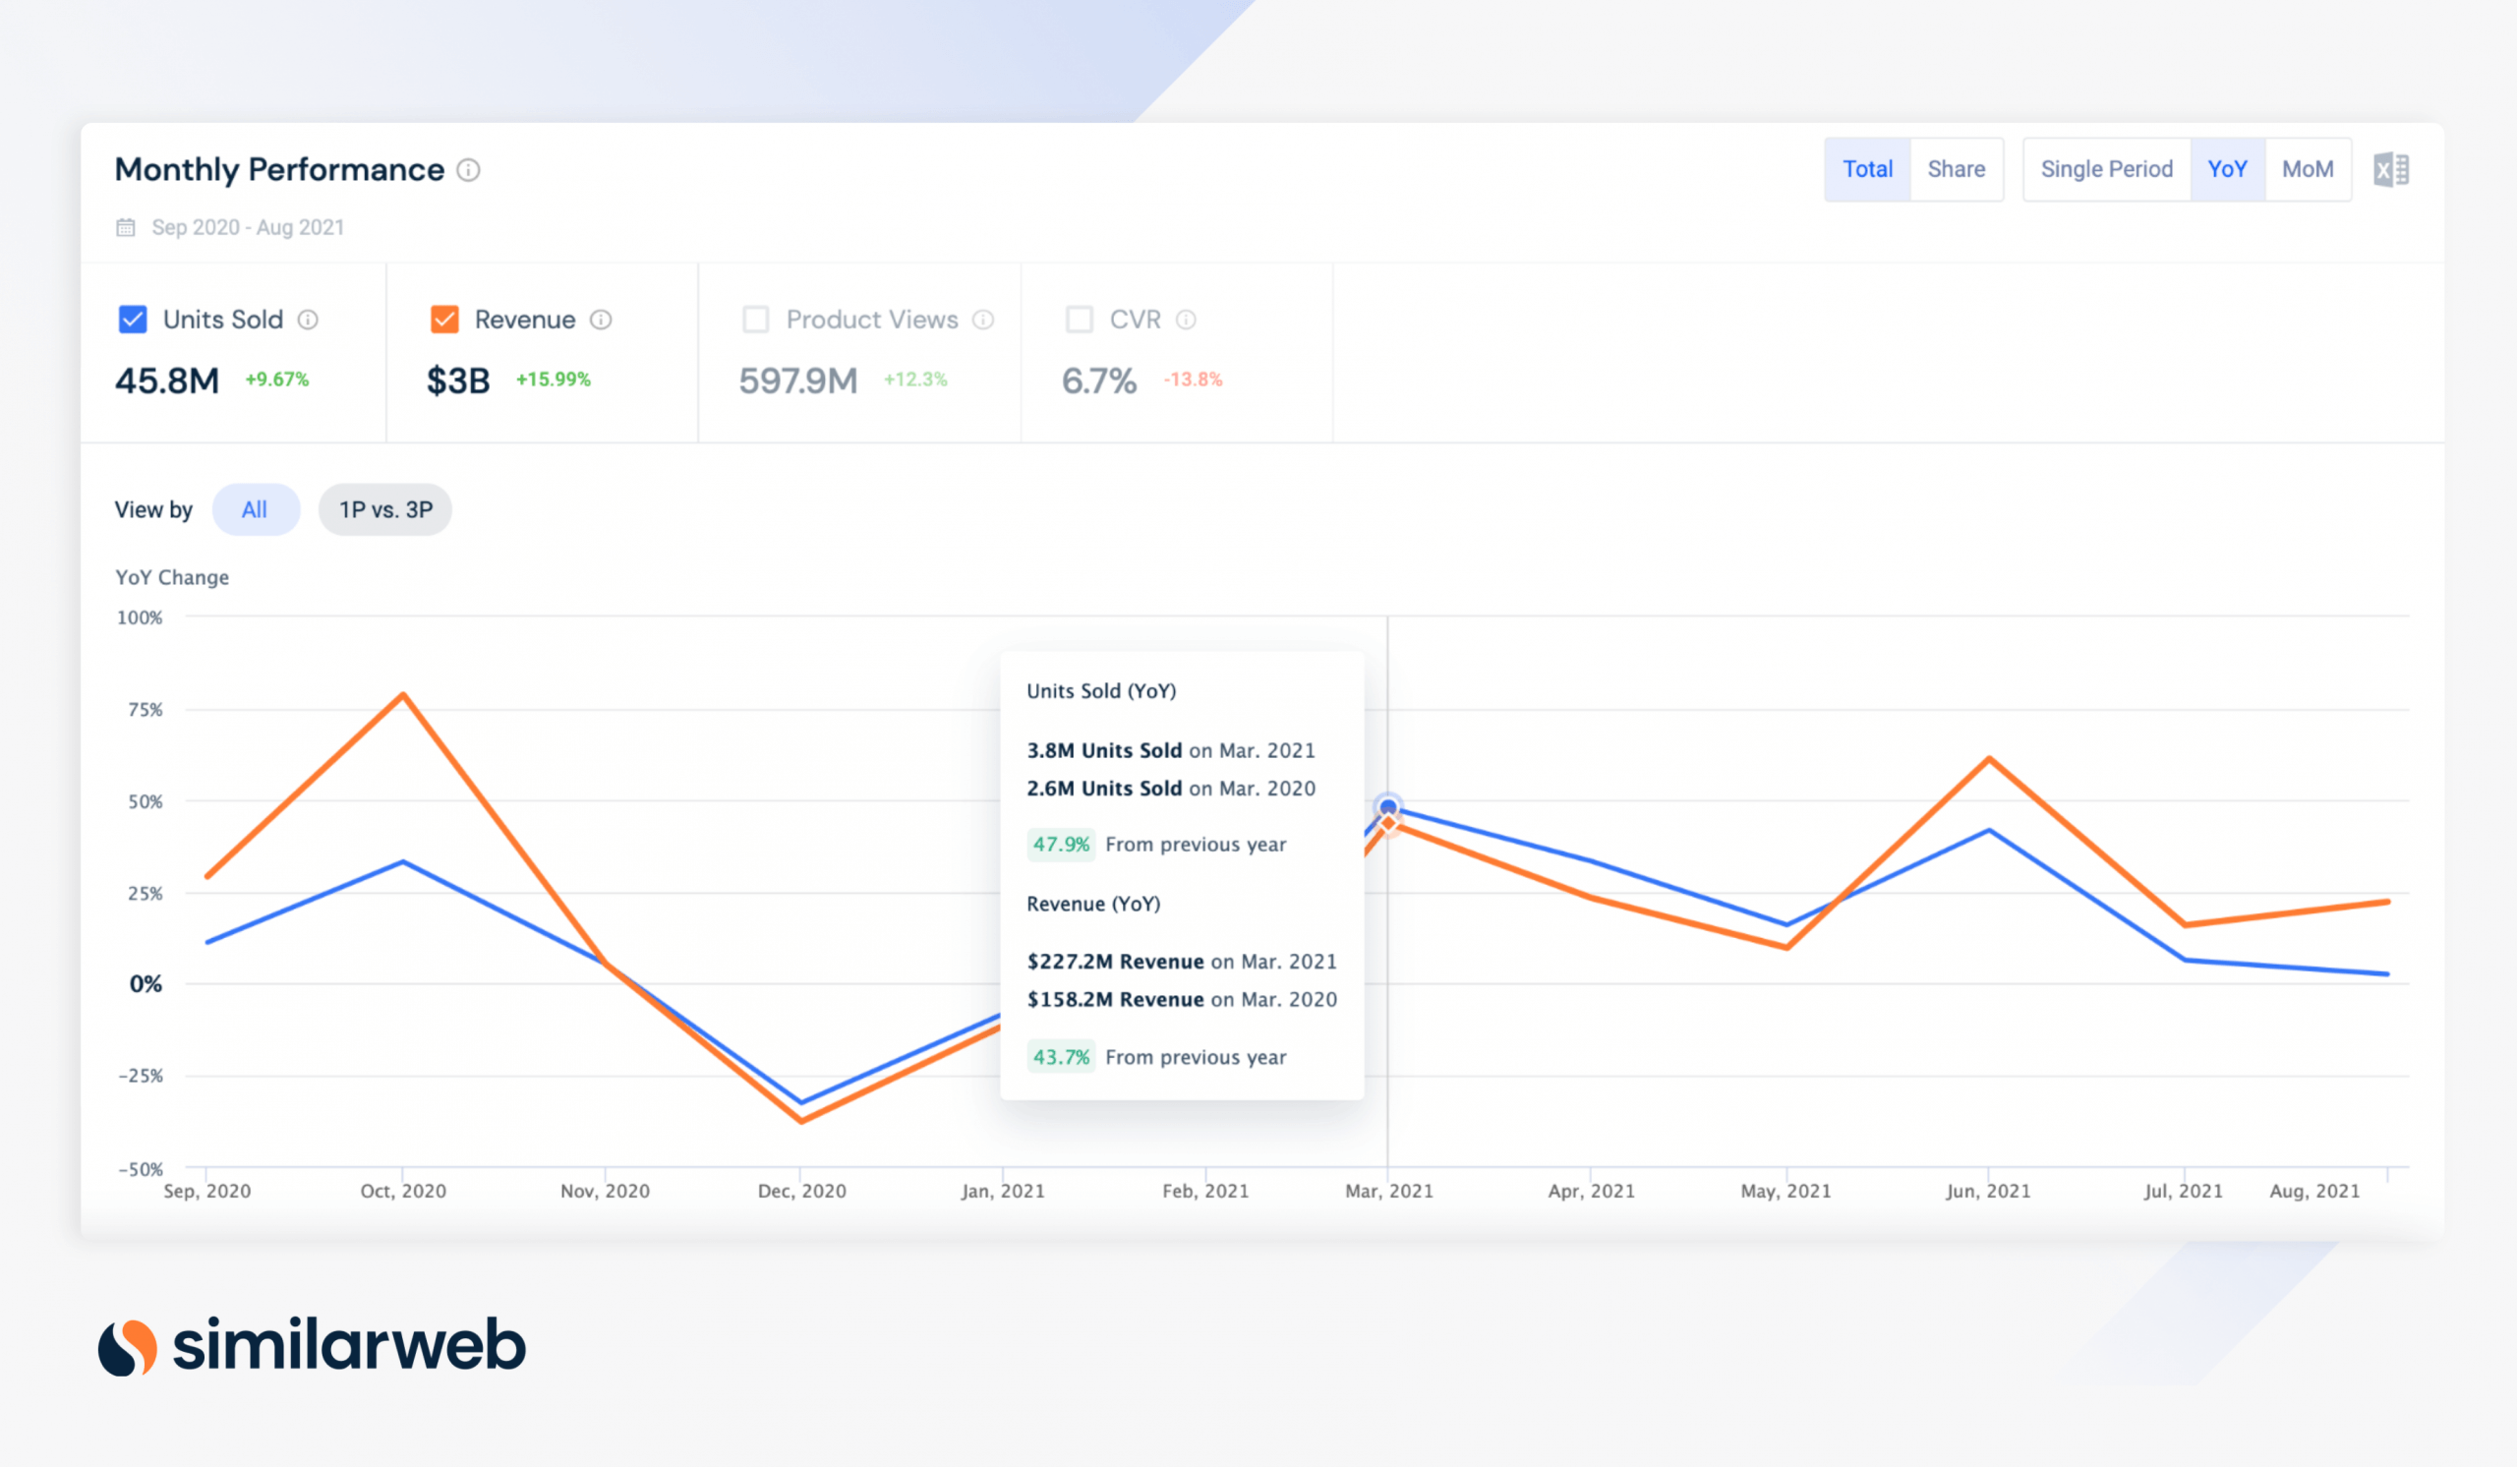This screenshot has height=1467, width=2517.
Task: Click the Dec, 2020 axis label
Action: pos(801,1191)
